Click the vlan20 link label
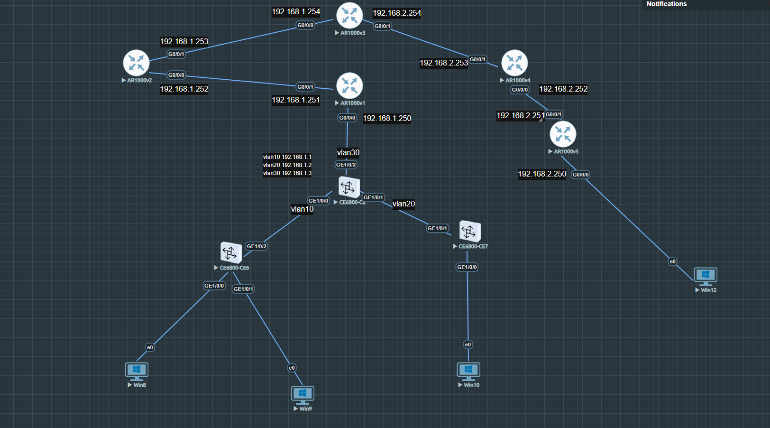This screenshot has height=428, width=770. point(403,204)
